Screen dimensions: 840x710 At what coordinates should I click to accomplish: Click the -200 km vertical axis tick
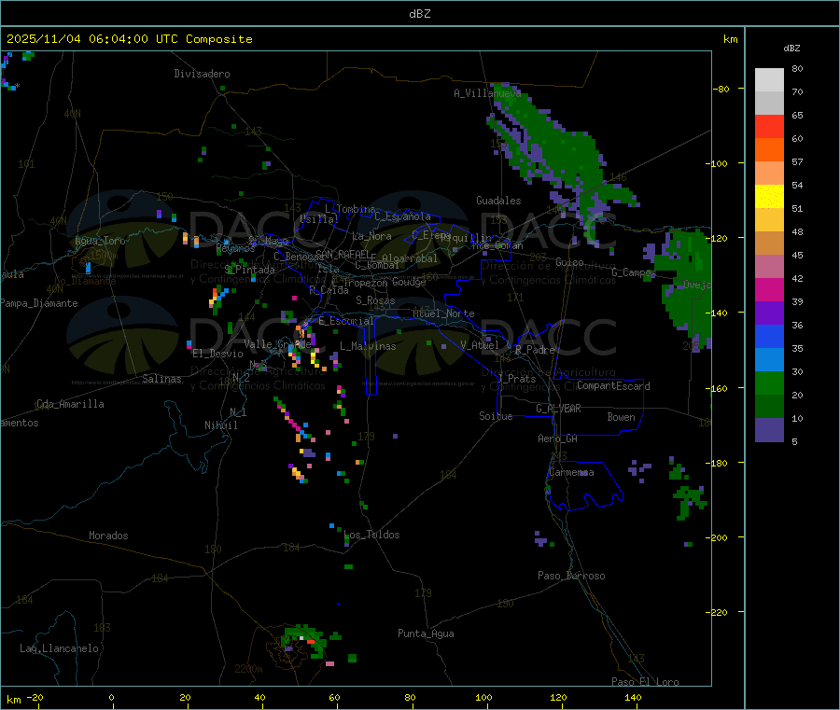[717, 537]
